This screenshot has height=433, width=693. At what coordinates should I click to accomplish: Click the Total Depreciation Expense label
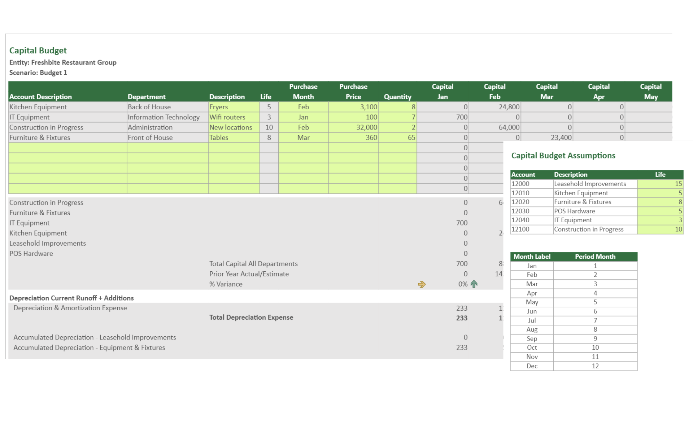point(251,318)
